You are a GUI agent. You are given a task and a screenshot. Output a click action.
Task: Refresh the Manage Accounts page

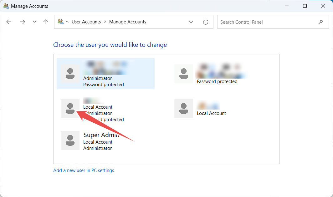(206, 22)
